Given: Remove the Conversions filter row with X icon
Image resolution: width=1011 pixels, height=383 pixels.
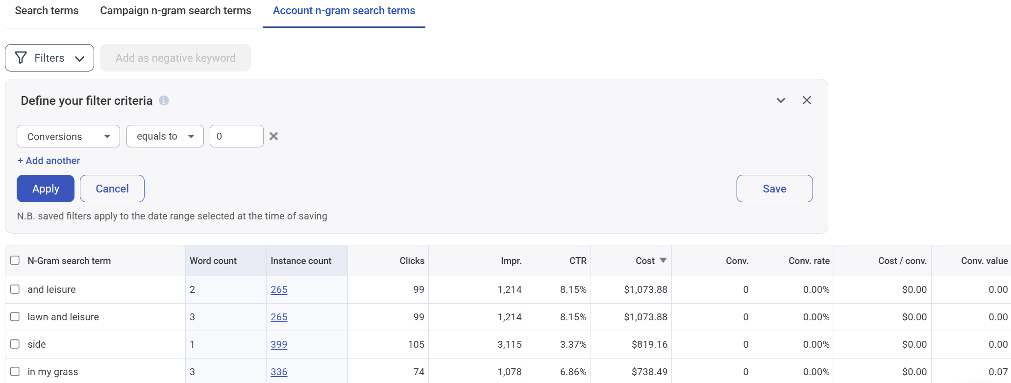Looking at the screenshot, I should click(274, 136).
